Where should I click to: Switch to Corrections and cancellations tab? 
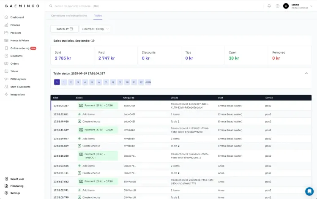(69, 16)
